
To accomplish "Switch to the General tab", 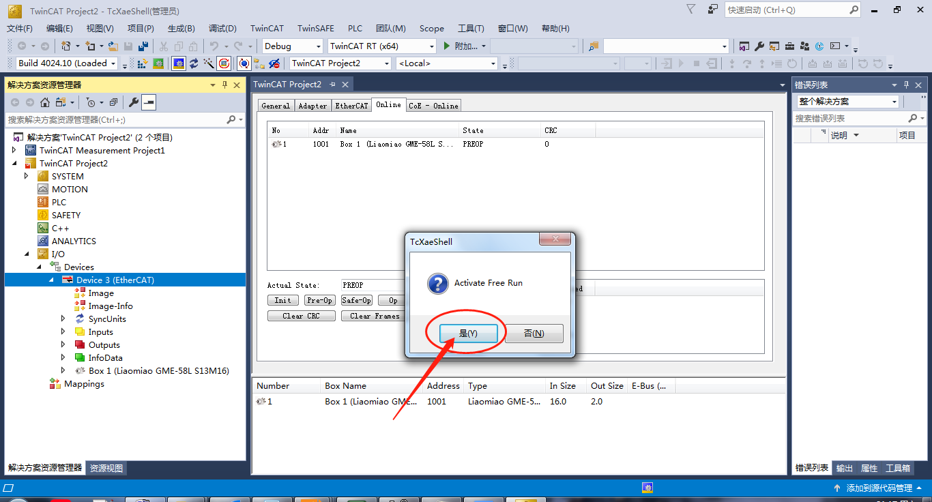I will pyautogui.click(x=276, y=106).
